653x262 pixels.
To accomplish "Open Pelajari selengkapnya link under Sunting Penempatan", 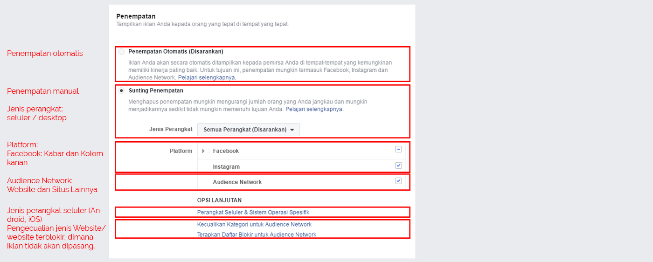I will click(314, 109).
